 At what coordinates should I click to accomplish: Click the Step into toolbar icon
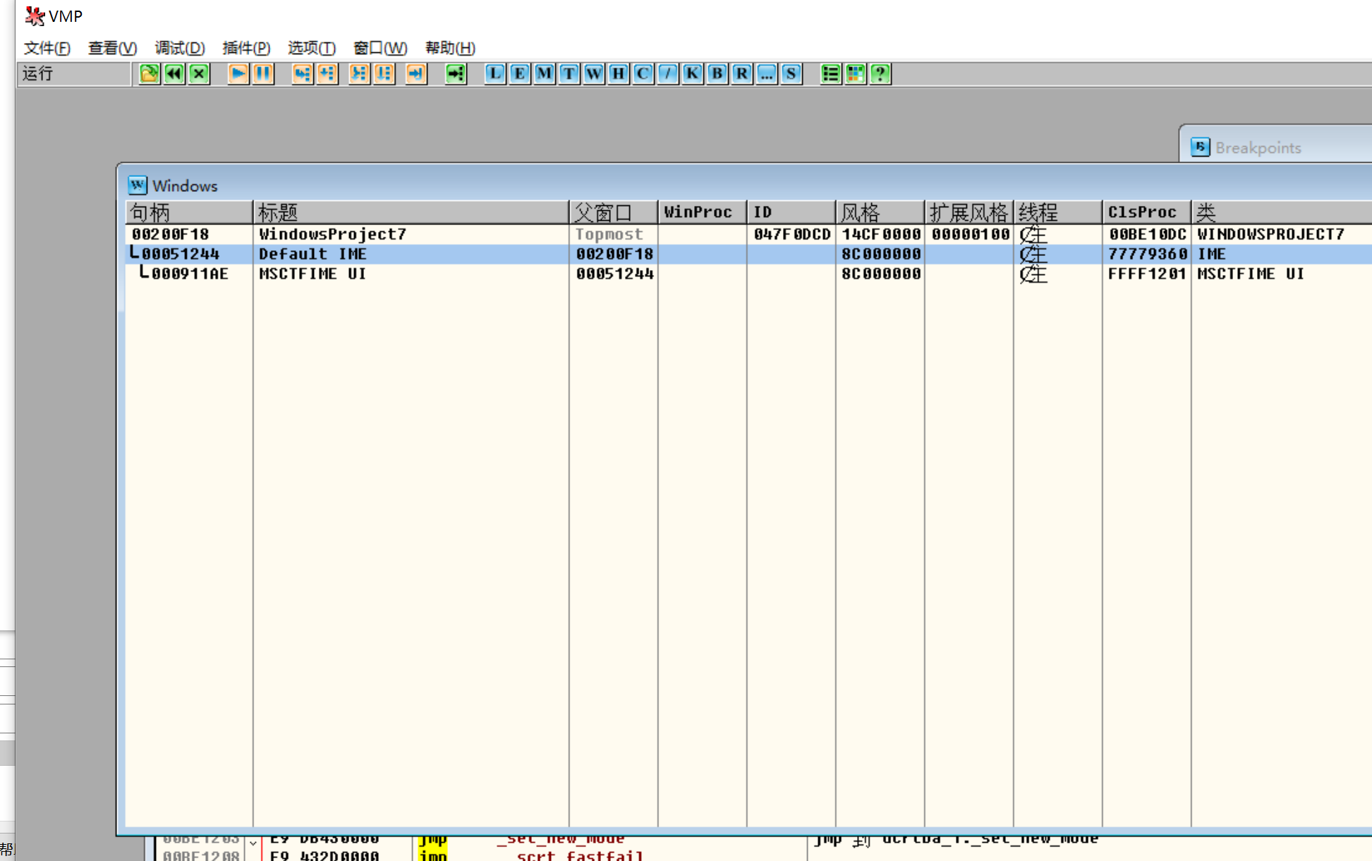coord(302,73)
